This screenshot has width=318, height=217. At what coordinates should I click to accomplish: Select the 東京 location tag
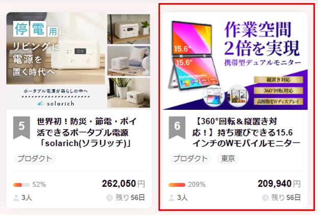click(x=228, y=159)
